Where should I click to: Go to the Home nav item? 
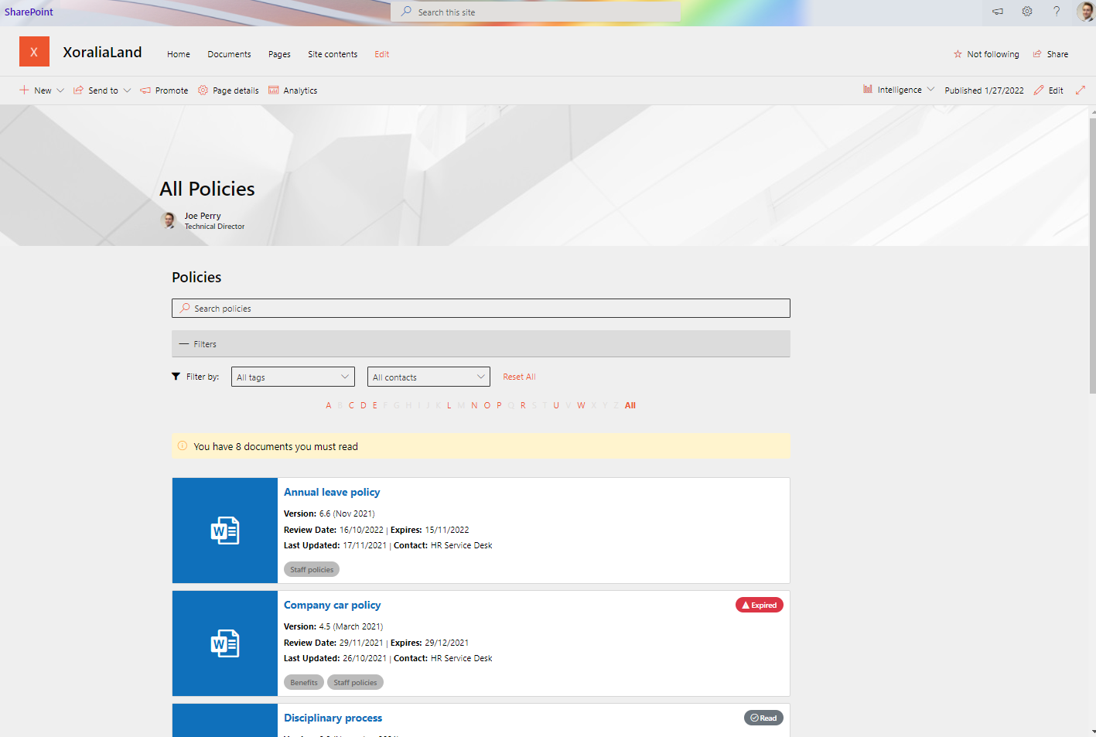pyautogui.click(x=179, y=54)
